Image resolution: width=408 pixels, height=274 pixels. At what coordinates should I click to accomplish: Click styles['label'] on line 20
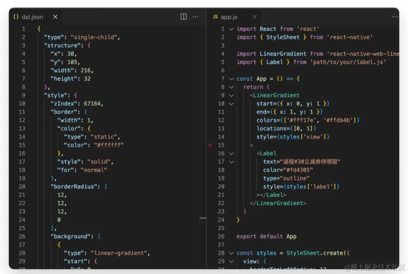point(312,187)
